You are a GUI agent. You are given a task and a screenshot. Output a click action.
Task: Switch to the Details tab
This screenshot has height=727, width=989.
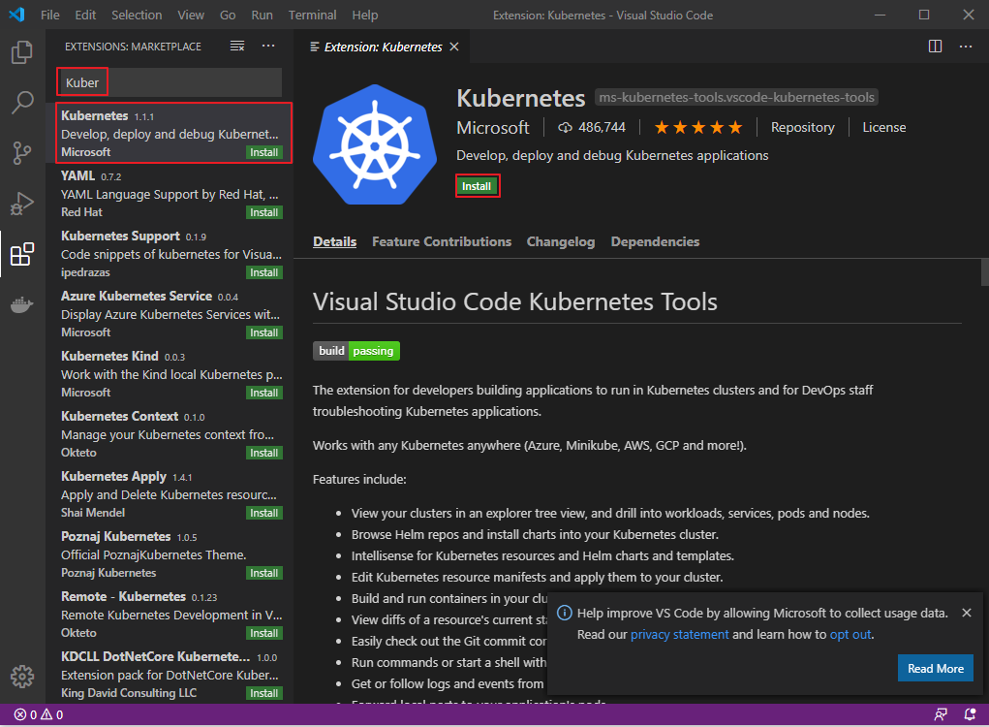pyautogui.click(x=334, y=241)
